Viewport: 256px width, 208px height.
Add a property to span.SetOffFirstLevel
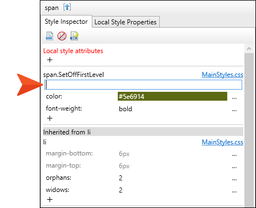50,118
